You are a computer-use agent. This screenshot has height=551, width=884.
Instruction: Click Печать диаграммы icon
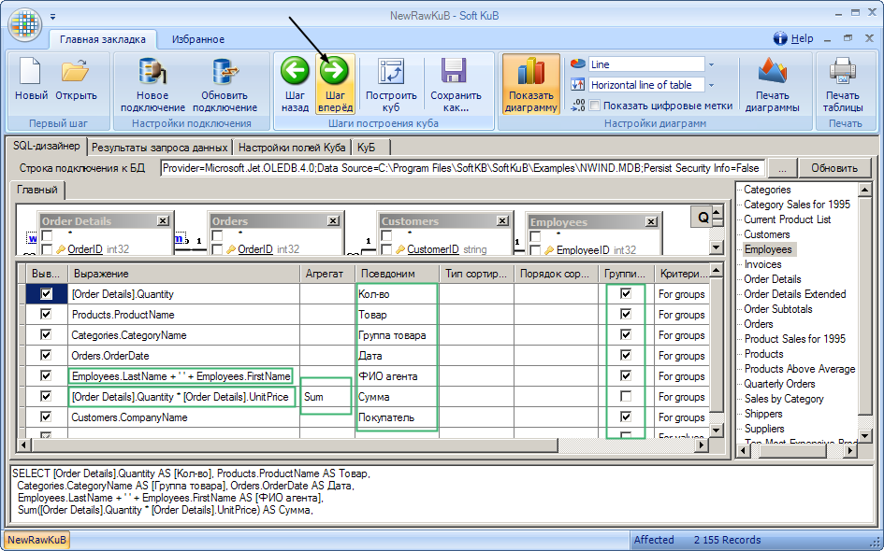[x=772, y=72]
